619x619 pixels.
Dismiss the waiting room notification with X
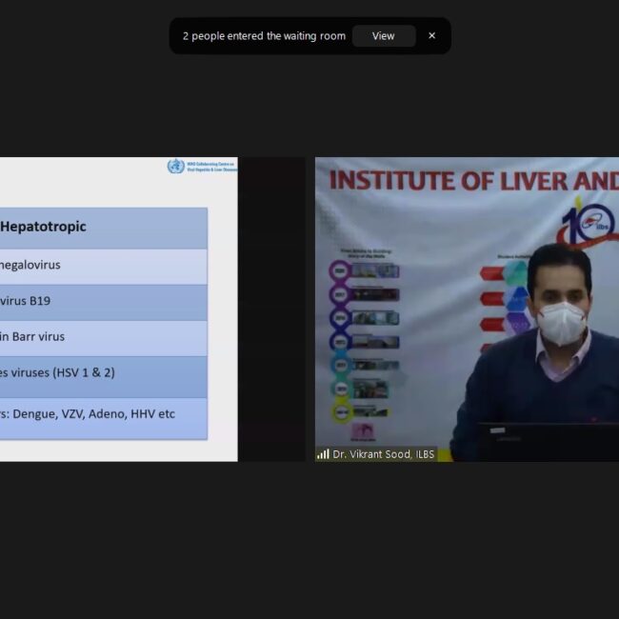click(x=431, y=36)
